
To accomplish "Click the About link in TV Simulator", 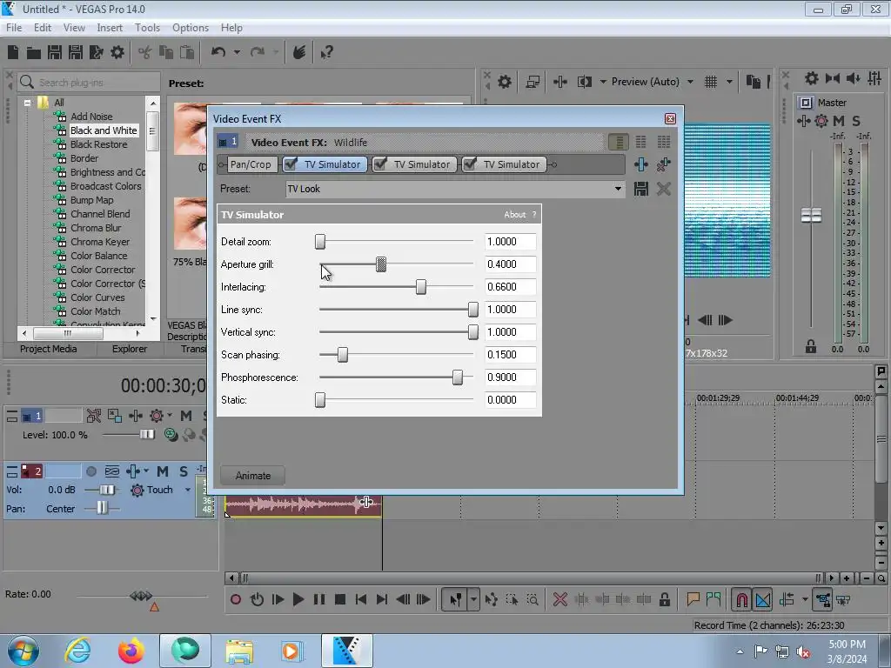I will pyautogui.click(x=515, y=215).
